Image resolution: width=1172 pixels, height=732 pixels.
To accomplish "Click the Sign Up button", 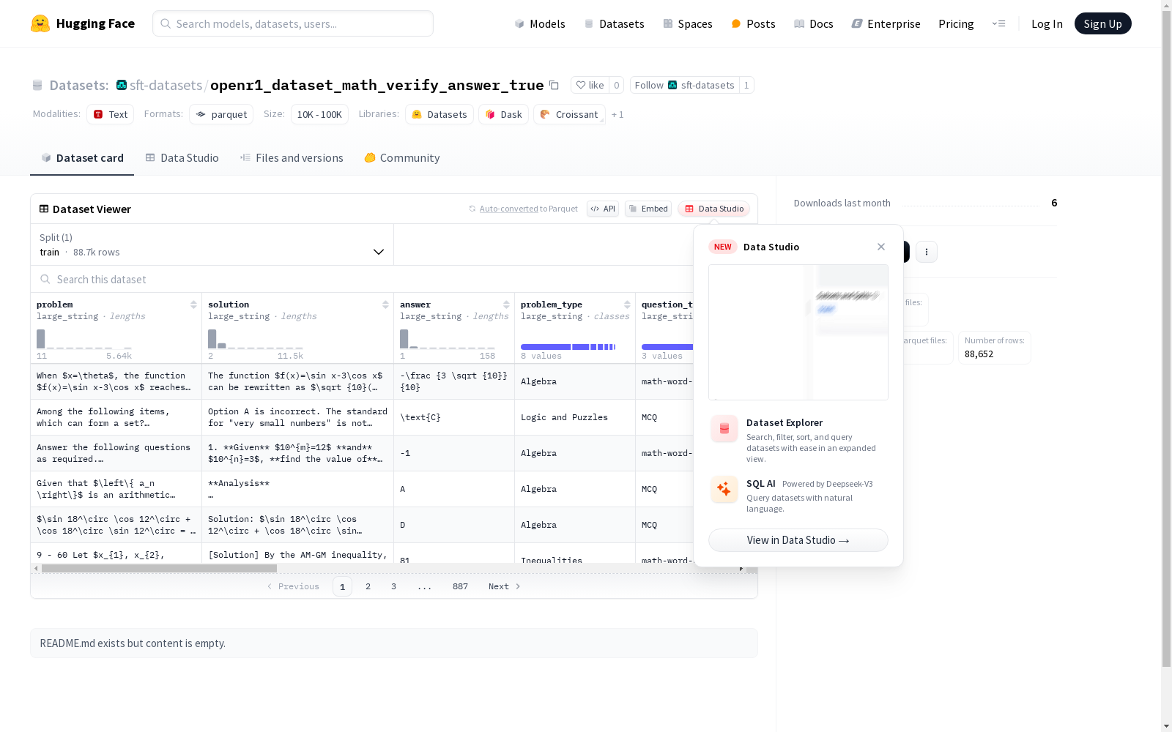I will pos(1102,23).
